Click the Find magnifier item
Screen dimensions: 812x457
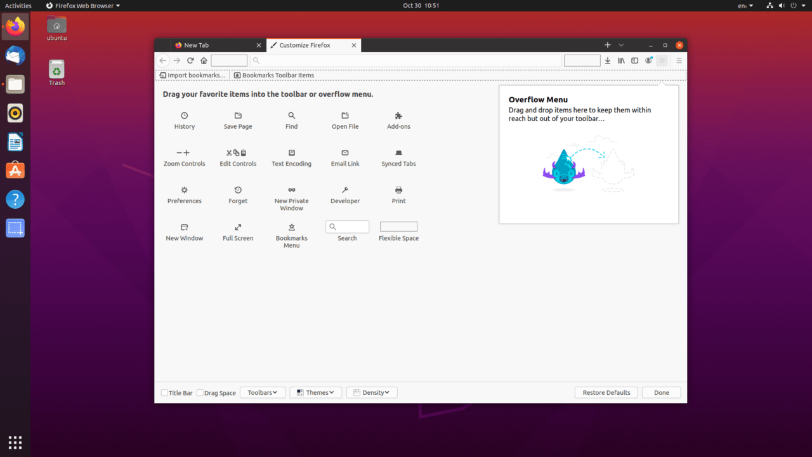tap(291, 121)
